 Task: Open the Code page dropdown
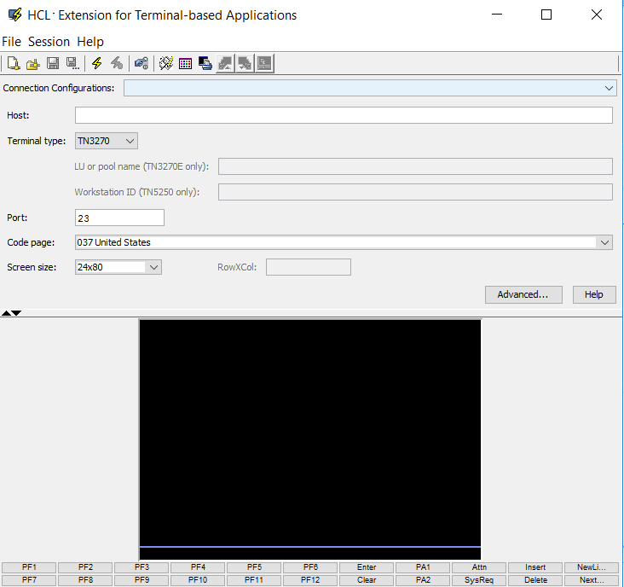pos(604,242)
